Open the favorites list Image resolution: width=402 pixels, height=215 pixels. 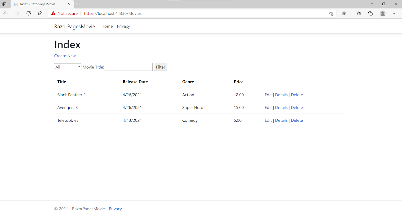tap(359, 14)
